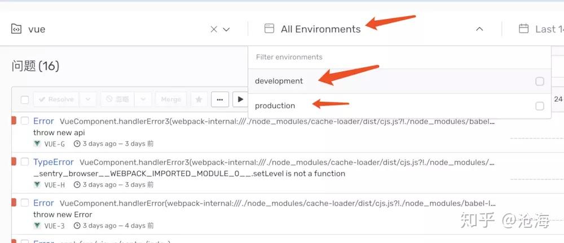564x243 pixels.
Task: Click the vue project folder icon
Action: [x=16, y=29]
